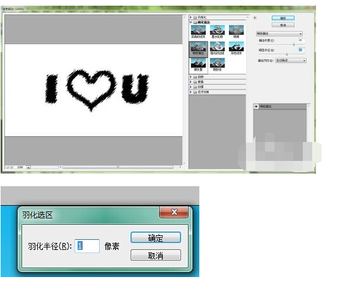
Task: Click the 羽化半径 input field
Action: point(87,246)
